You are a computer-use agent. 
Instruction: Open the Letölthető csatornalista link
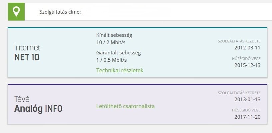click(125, 106)
